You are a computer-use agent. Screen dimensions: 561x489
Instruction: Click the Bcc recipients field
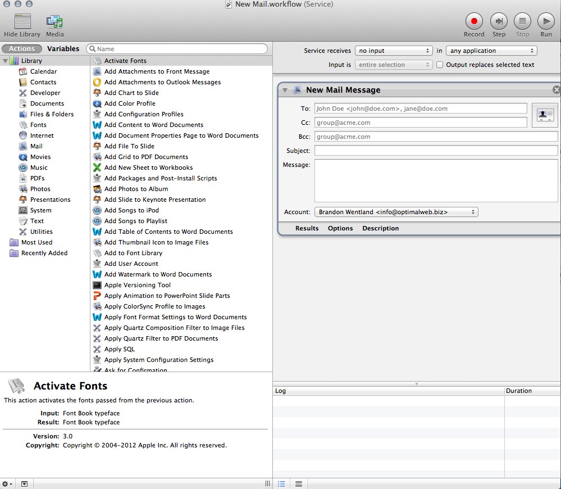(436, 137)
